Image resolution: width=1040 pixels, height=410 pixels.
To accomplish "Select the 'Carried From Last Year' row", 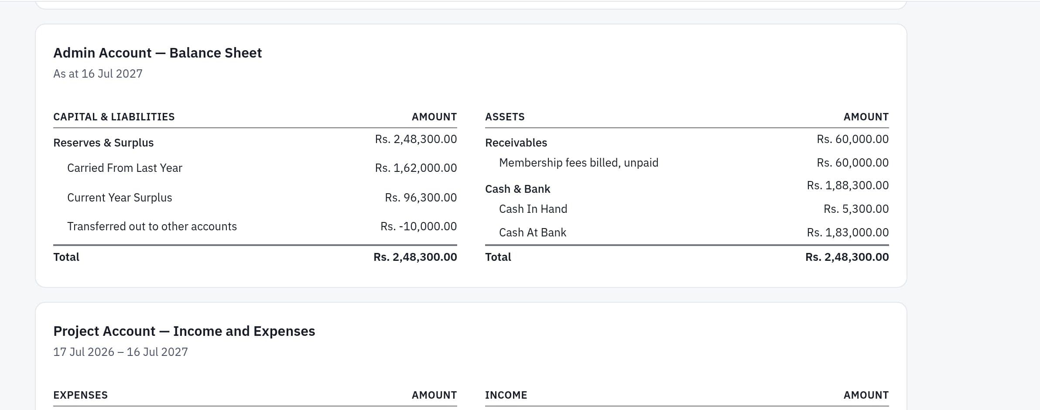I will coord(255,168).
